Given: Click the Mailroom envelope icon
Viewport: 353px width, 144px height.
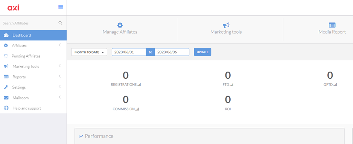Looking at the screenshot, I should click(6, 98).
